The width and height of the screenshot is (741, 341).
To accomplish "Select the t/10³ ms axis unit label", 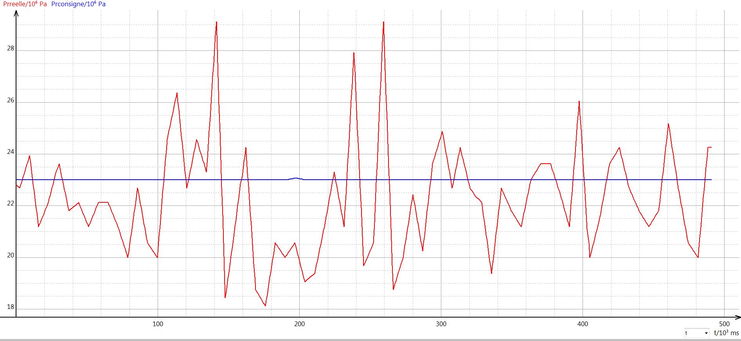I will coord(726,333).
